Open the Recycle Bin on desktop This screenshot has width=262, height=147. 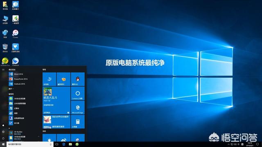pos(5,48)
